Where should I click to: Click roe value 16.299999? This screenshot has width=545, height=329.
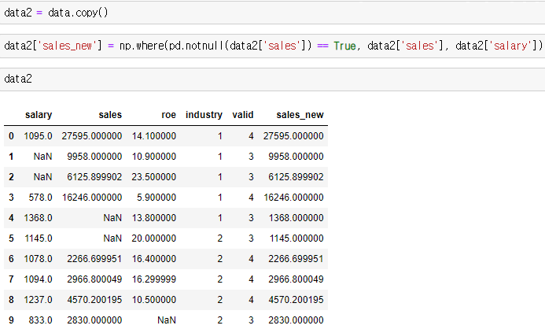click(x=154, y=279)
